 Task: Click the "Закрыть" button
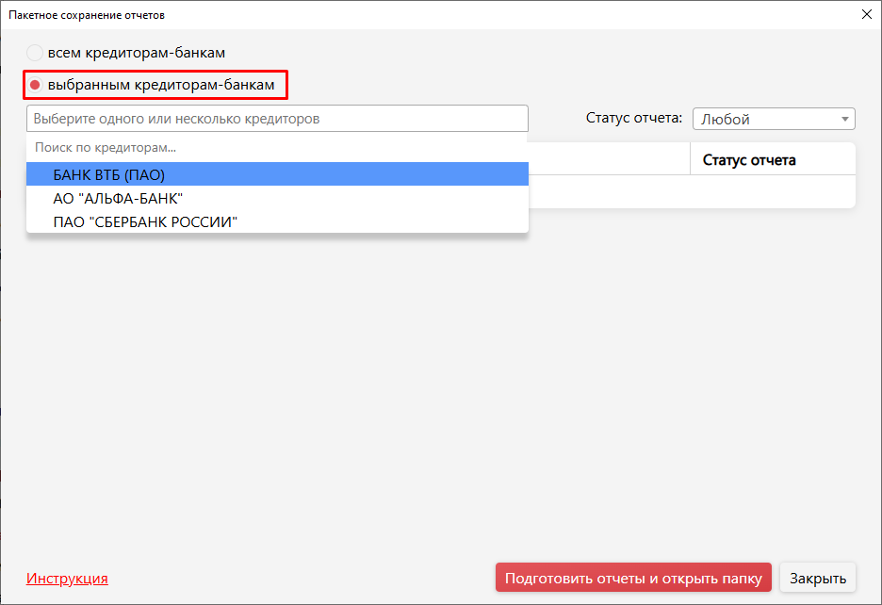point(818,579)
